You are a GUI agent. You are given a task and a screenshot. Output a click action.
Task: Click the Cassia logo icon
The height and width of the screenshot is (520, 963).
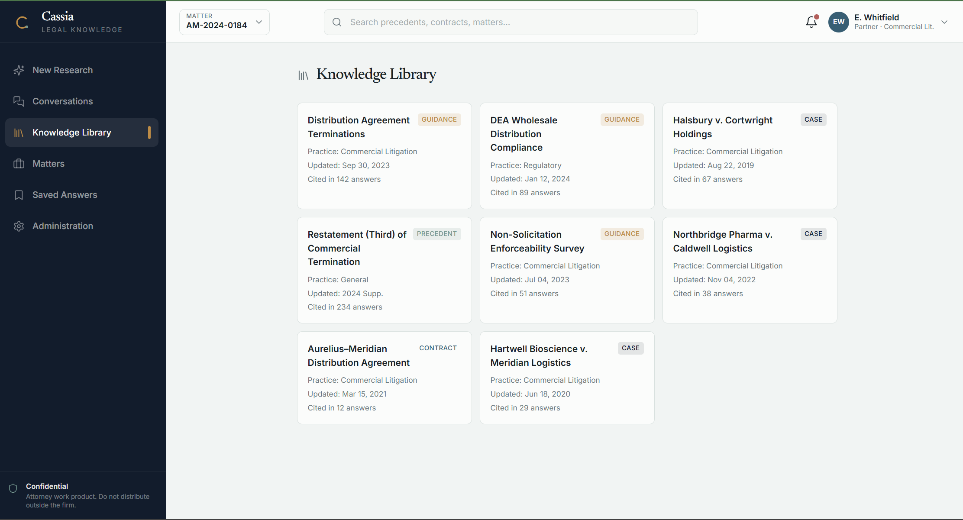point(22,22)
